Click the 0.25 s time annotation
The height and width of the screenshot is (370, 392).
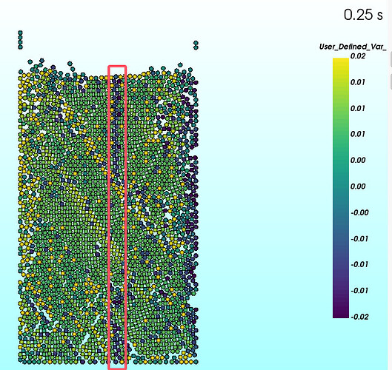[363, 15]
